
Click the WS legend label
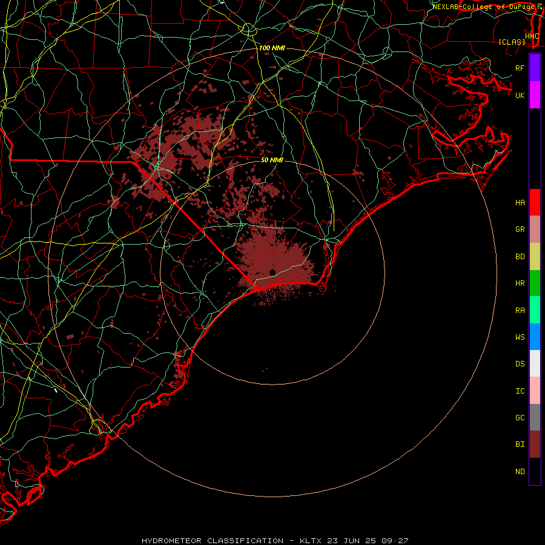click(520, 337)
